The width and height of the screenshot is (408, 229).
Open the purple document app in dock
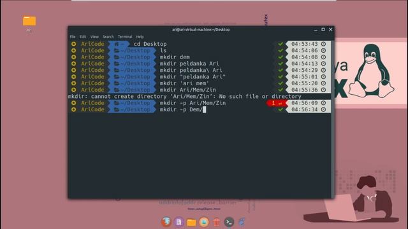(178, 222)
